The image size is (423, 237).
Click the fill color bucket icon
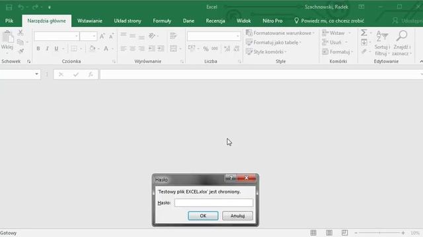93,49
